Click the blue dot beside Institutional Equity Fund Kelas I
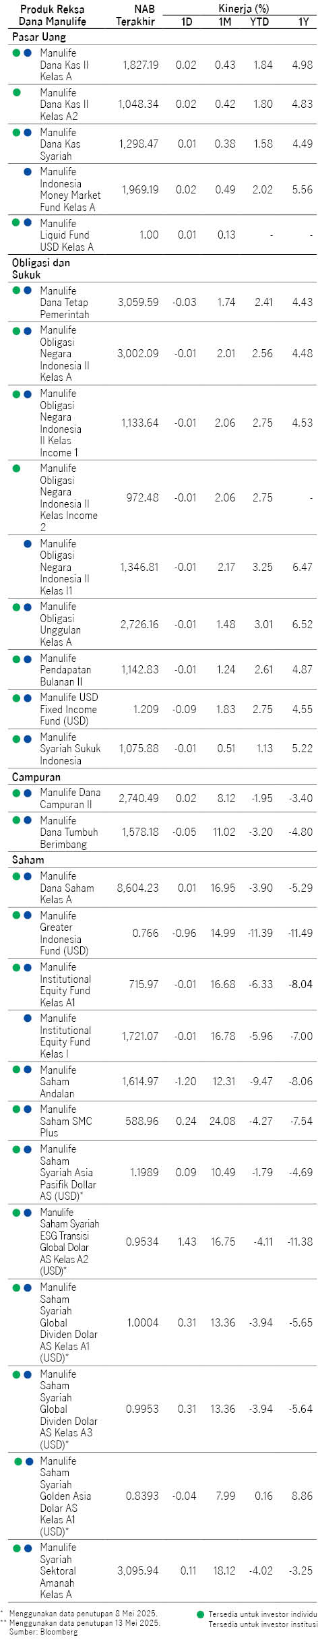The height and width of the screenshot is (1646, 318). tap(28, 1018)
